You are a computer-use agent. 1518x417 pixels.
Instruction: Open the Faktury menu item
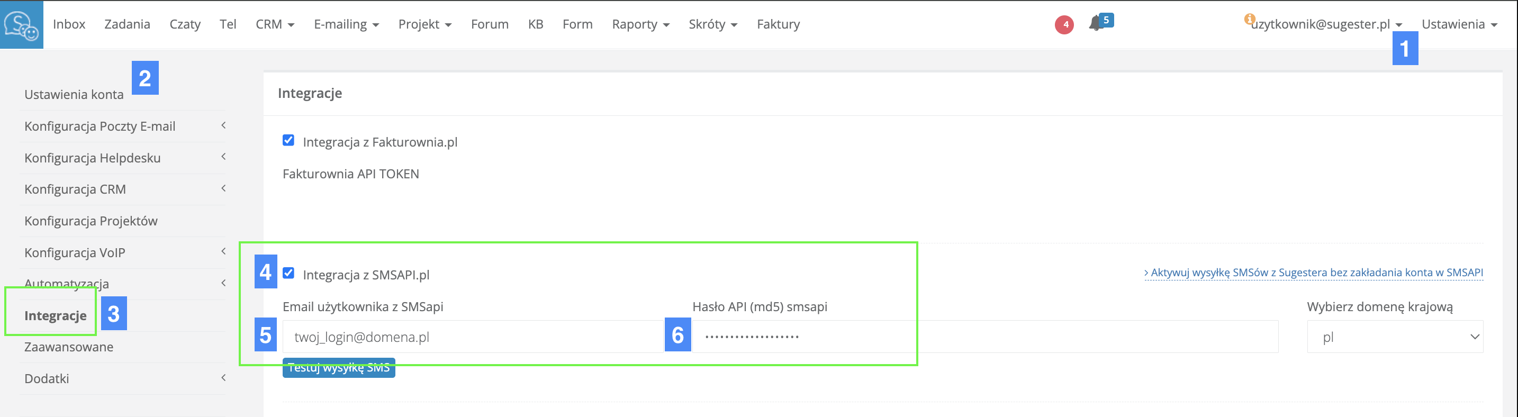tap(778, 25)
